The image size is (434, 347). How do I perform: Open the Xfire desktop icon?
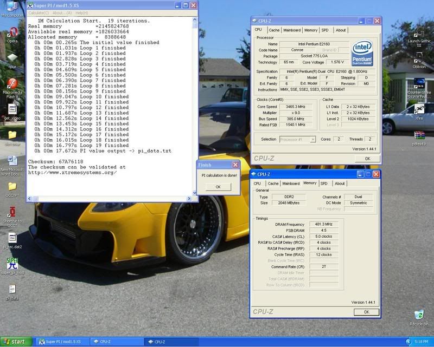(x=419, y=109)
